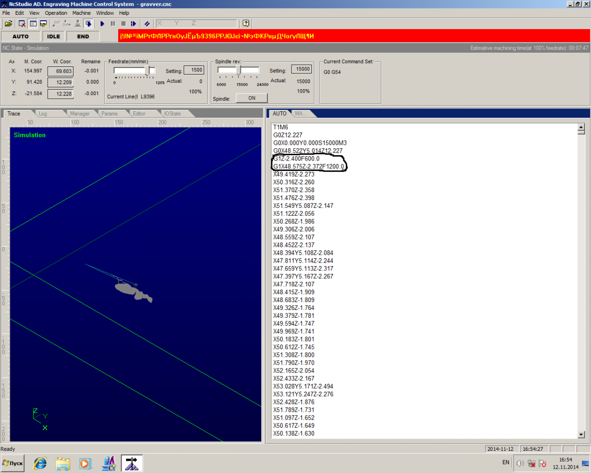
Task: Click the unload file toolbar icon with red X
Action: click(22, 23)
